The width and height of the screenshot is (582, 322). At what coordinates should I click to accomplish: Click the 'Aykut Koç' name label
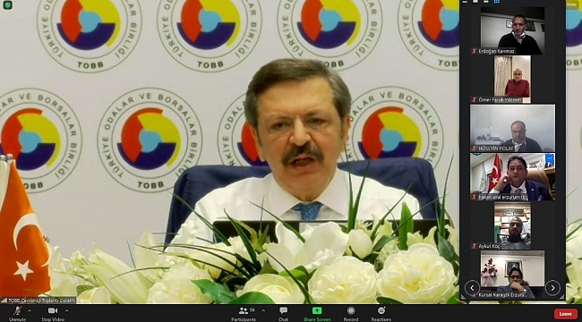(x=488, y=246)
